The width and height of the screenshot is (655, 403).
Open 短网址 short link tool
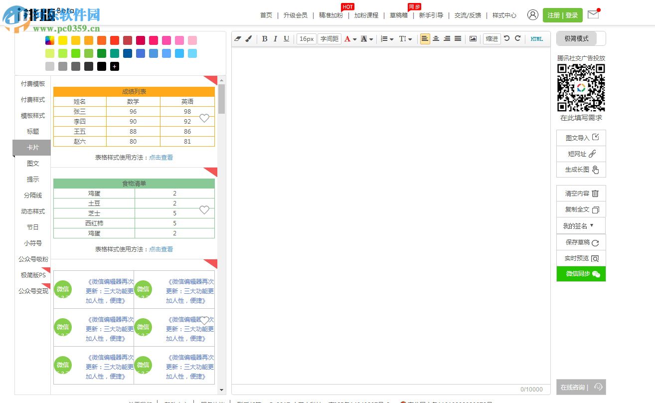[581, 154]
